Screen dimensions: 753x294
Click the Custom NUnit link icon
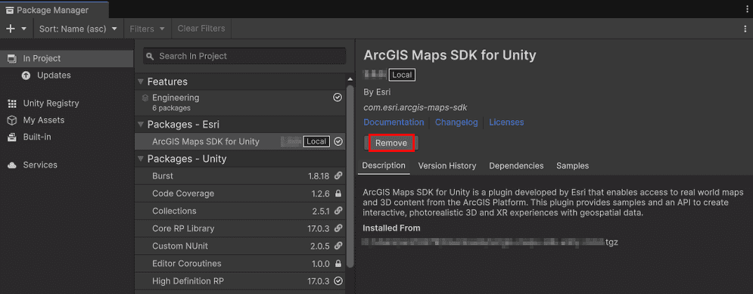[x=338, y=246]
